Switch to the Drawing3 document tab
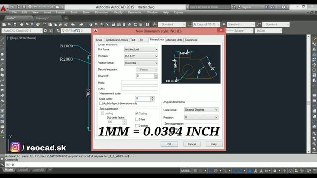This screenshot has height=178, width=317. [x=42, y=18]
